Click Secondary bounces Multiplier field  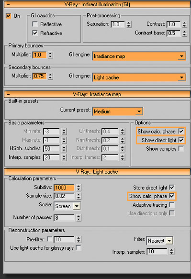tap(40, 76)
